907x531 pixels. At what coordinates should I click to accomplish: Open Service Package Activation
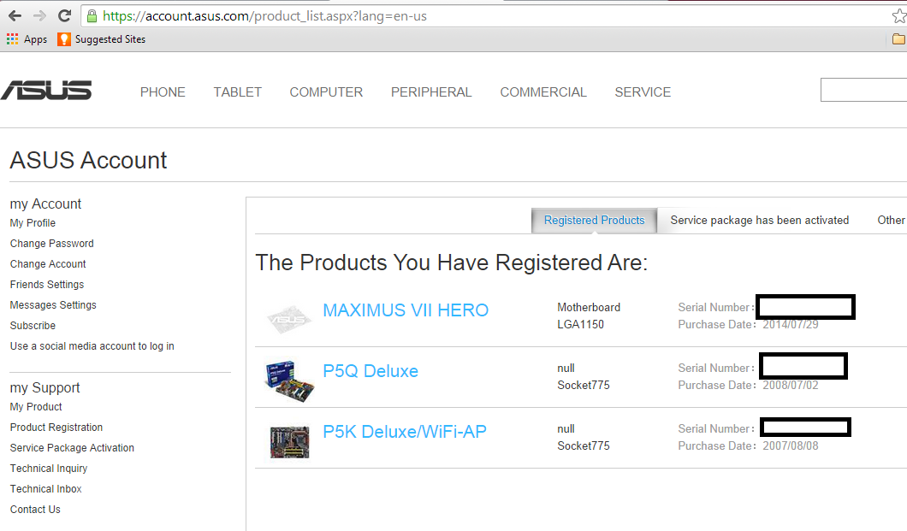pos(72,448)
